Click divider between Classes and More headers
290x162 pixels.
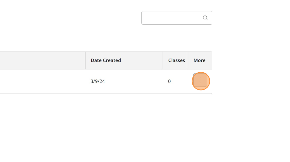(188, 60)
